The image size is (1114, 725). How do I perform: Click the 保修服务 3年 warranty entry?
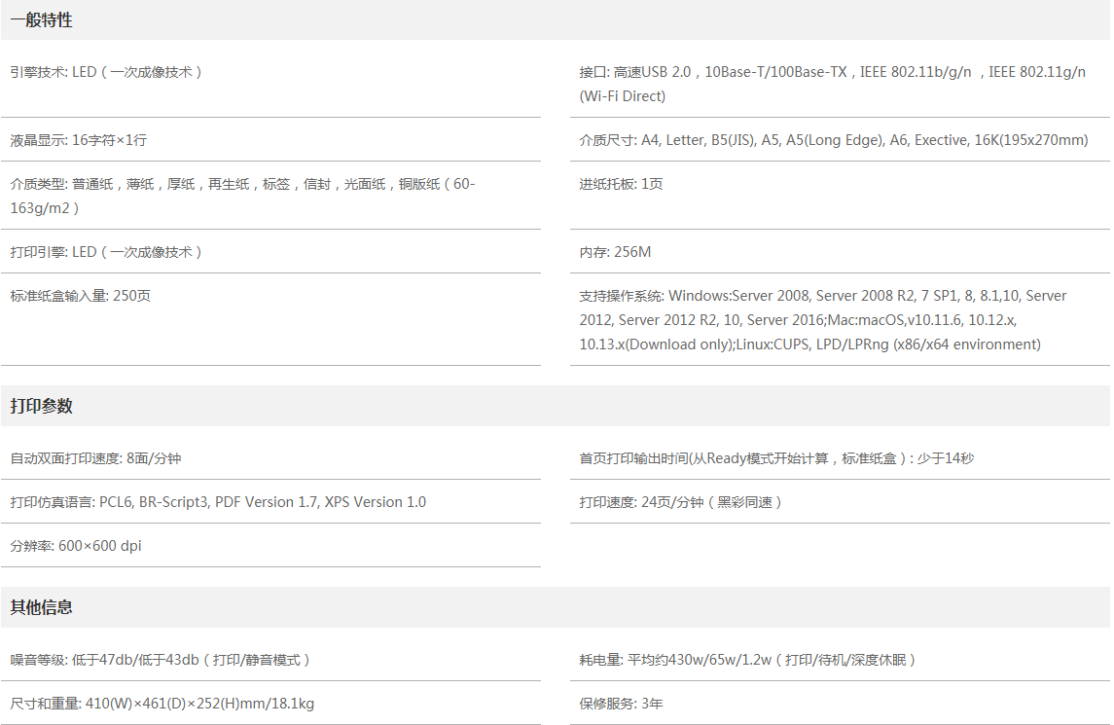(x=622, y=704)
